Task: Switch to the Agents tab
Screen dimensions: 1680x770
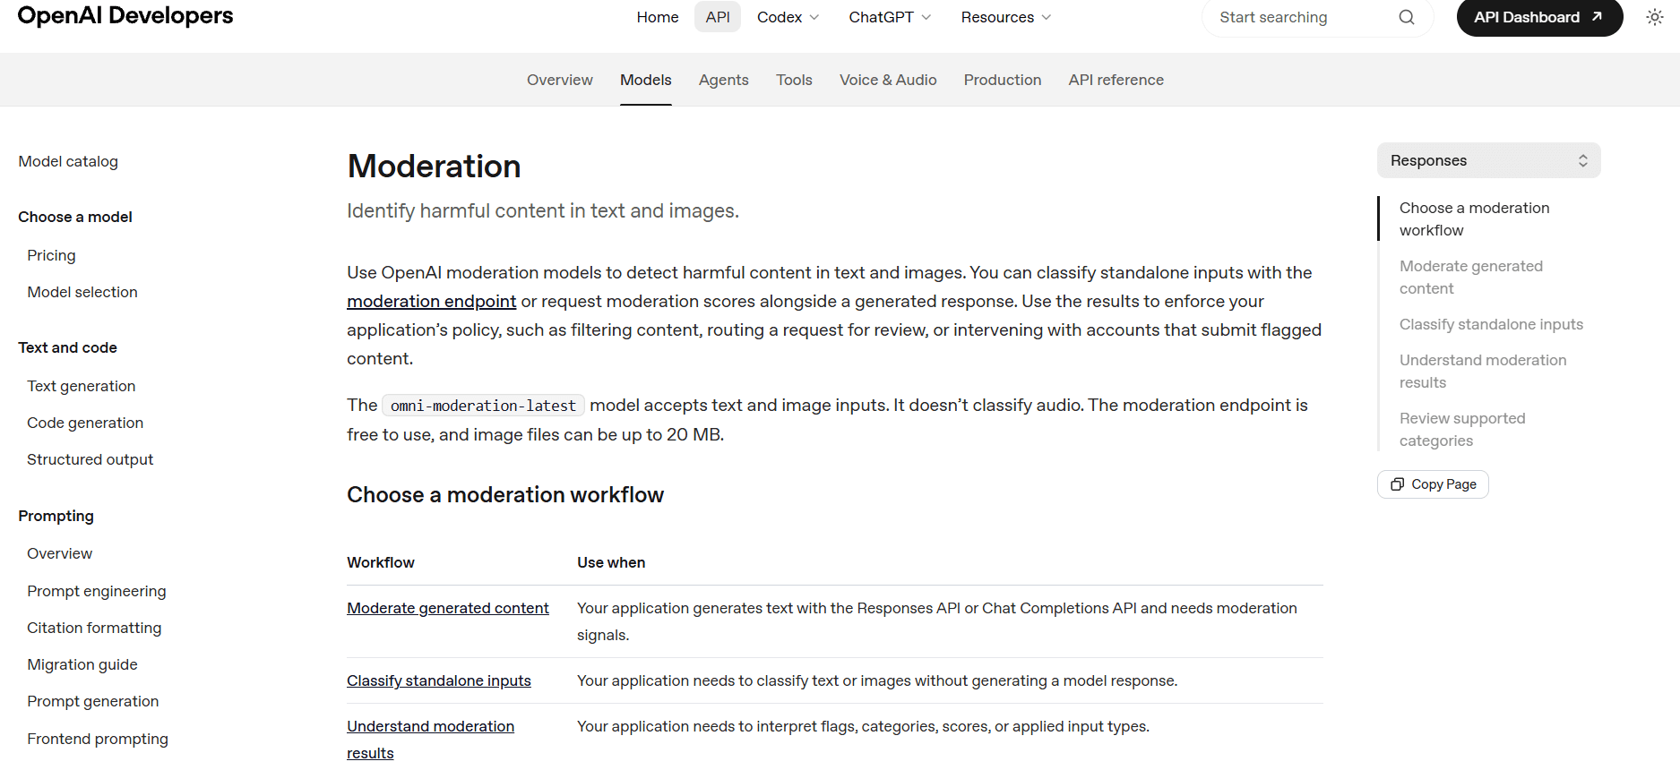Action: [724, 80]
